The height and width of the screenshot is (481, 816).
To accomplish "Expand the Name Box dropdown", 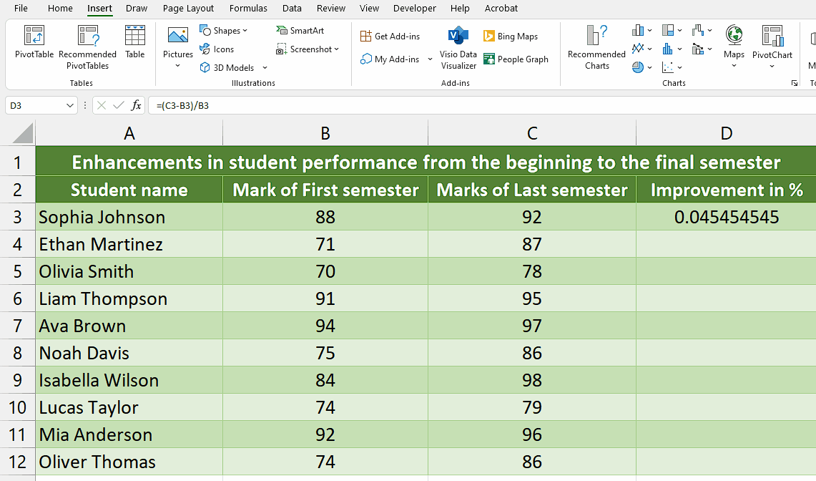I will tap(70, 105).
